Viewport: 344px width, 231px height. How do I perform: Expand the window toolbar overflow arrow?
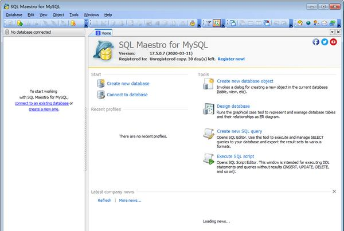[x=291, y=24]
